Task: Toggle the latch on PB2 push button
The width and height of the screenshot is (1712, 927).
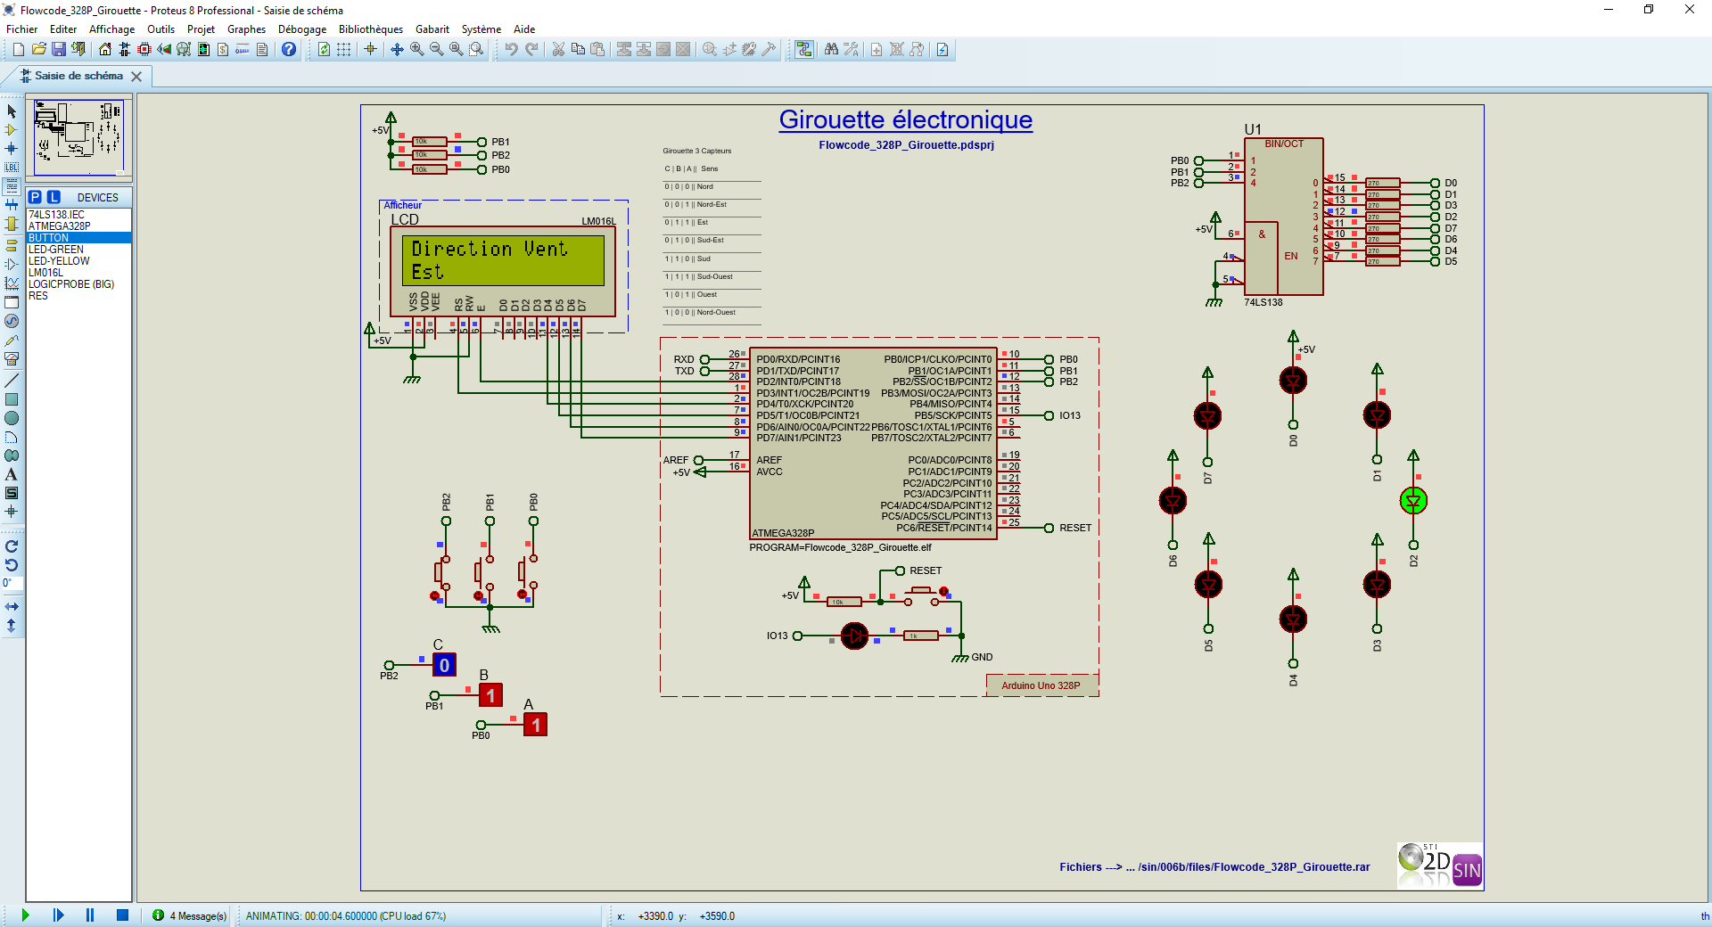Action: [x=435, y=595]
